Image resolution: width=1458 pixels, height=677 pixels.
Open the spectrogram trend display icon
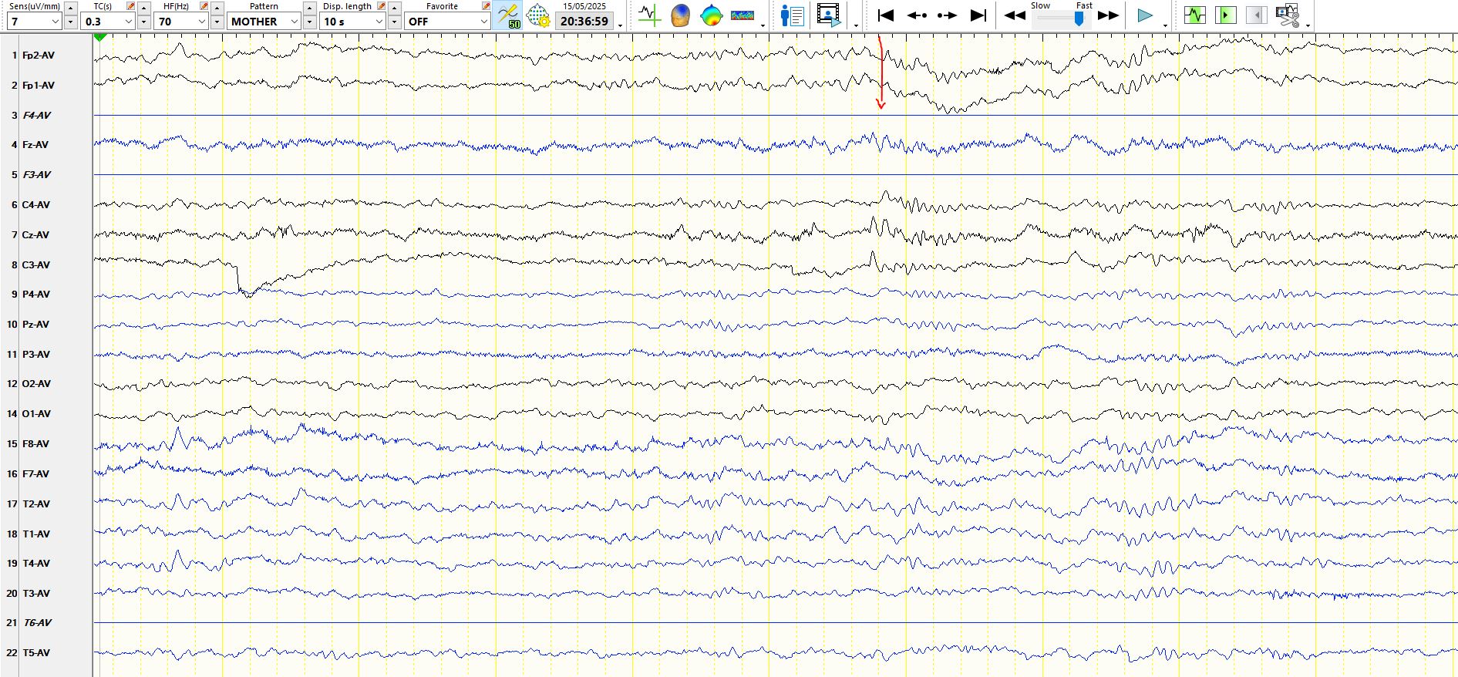click(x=742, y=15)
